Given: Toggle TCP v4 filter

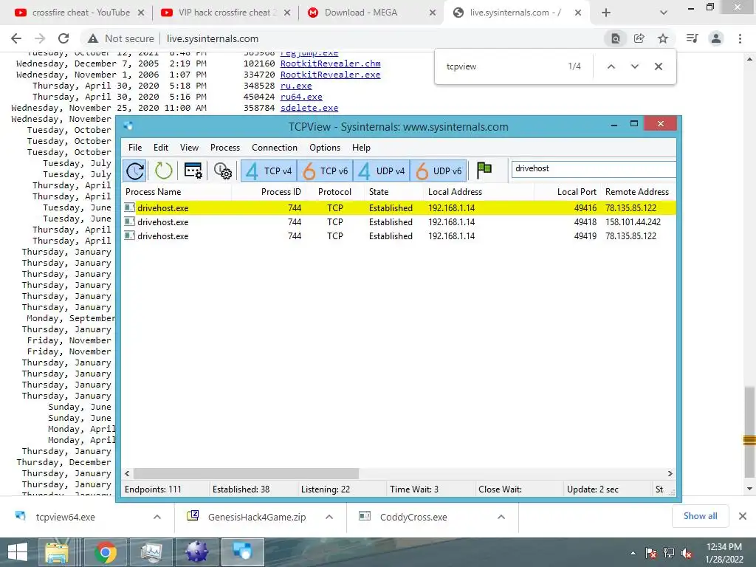Looking at the screenshot, I should (269, 171).
